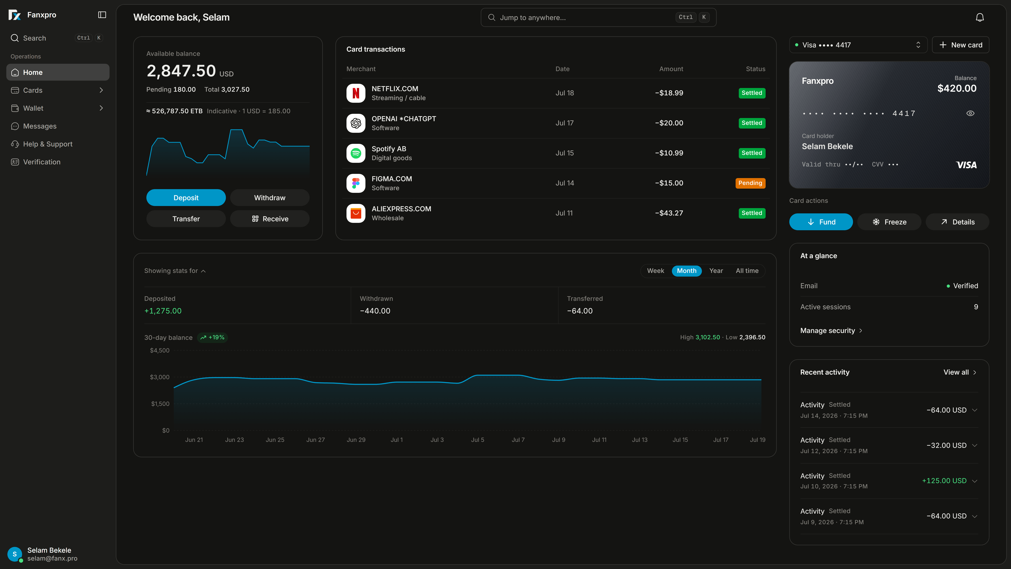1011x569 pixels.
Task: Click the Withdraw button
Action: tap(270, 198)
